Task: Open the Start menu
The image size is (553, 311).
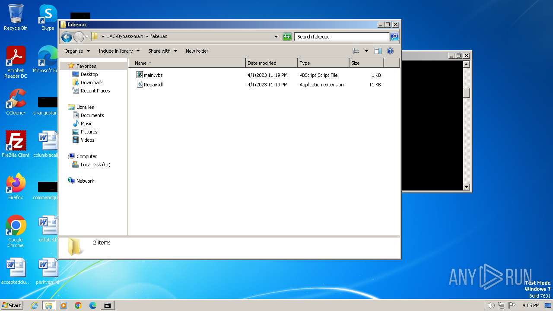Action: click(12, 305)
